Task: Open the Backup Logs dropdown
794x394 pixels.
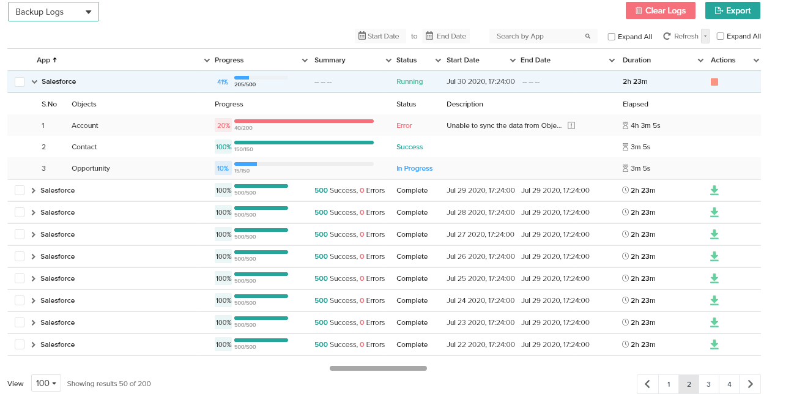Action: click(x=53, y=12)
